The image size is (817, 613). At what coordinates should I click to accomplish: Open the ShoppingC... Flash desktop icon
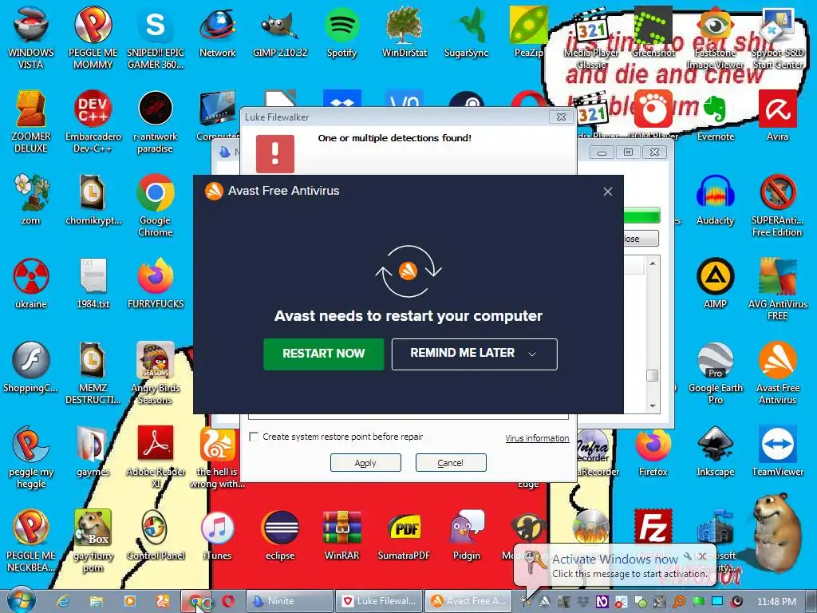coord(31,367)
